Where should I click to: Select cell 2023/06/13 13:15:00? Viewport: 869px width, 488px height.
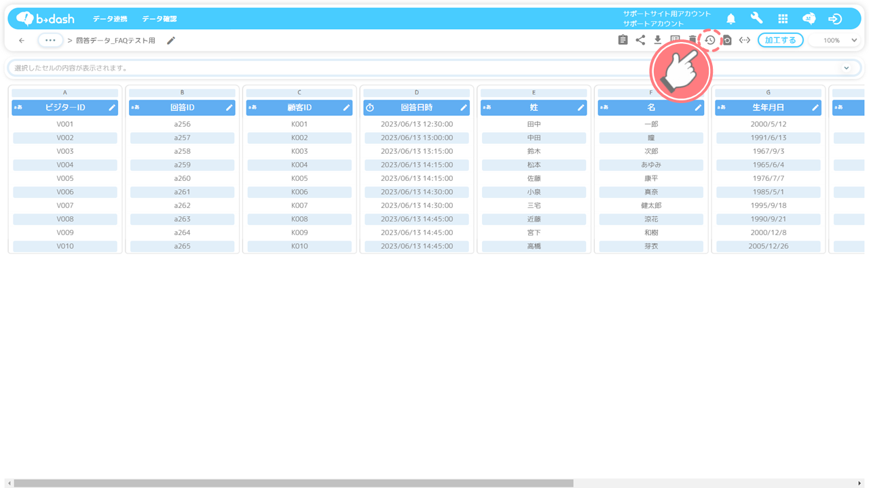point(417,151)
